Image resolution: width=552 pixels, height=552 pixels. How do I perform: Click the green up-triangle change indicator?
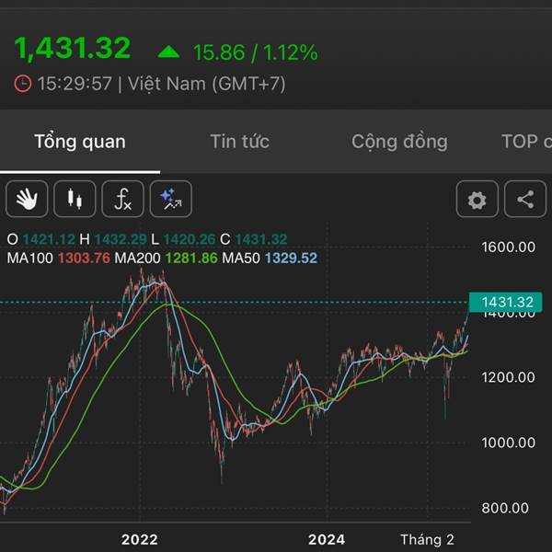pos(168,52)
